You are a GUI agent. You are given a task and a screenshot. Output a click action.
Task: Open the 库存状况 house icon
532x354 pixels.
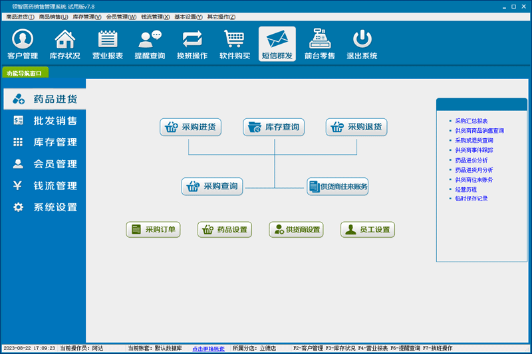click(x=65, y=44)
